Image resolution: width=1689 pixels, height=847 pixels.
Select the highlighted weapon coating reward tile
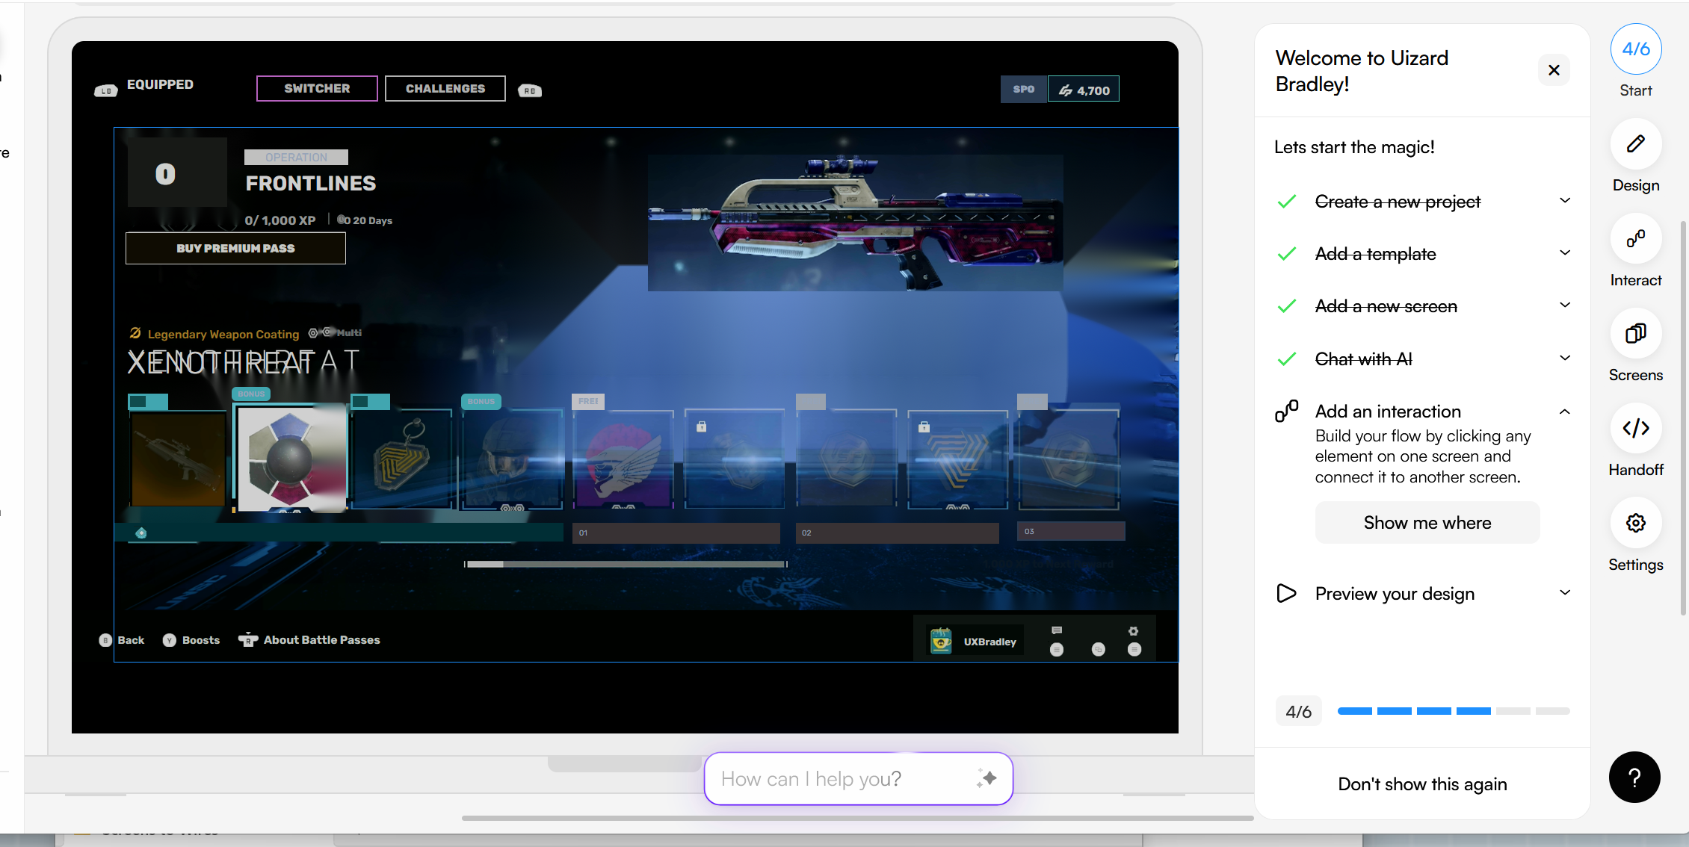[291, 457]
